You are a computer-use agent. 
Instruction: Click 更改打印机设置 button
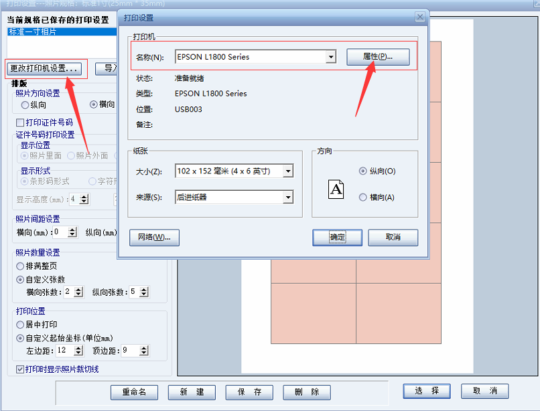pyautogui.click(x=45, y=68)
